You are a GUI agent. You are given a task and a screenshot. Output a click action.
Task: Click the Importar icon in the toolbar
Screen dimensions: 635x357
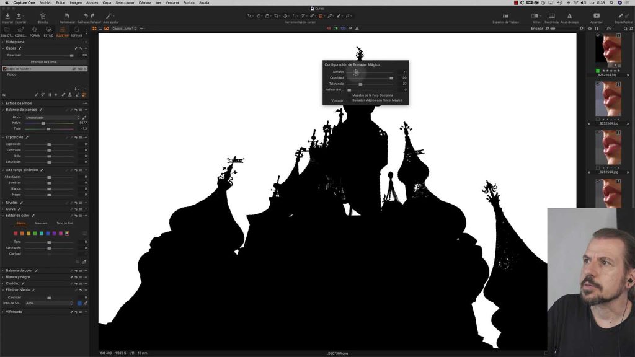pyautogui.click(x=7, y=15)
